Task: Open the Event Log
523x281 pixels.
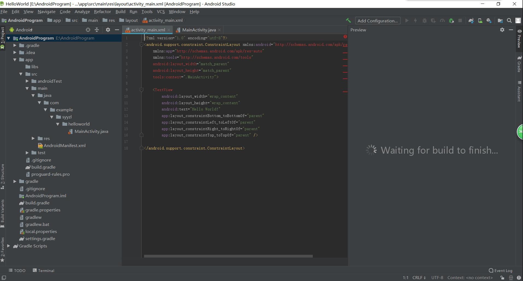Action: [500, 270]
